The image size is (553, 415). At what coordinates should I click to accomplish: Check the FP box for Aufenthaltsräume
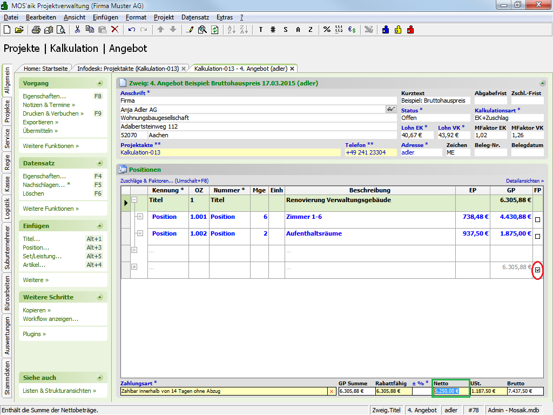coord(537,237)
